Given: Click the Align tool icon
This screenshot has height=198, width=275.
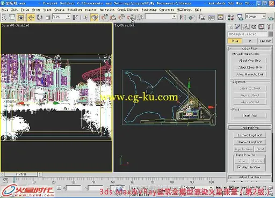Looking at the screenshot, I should click(191, 18).
